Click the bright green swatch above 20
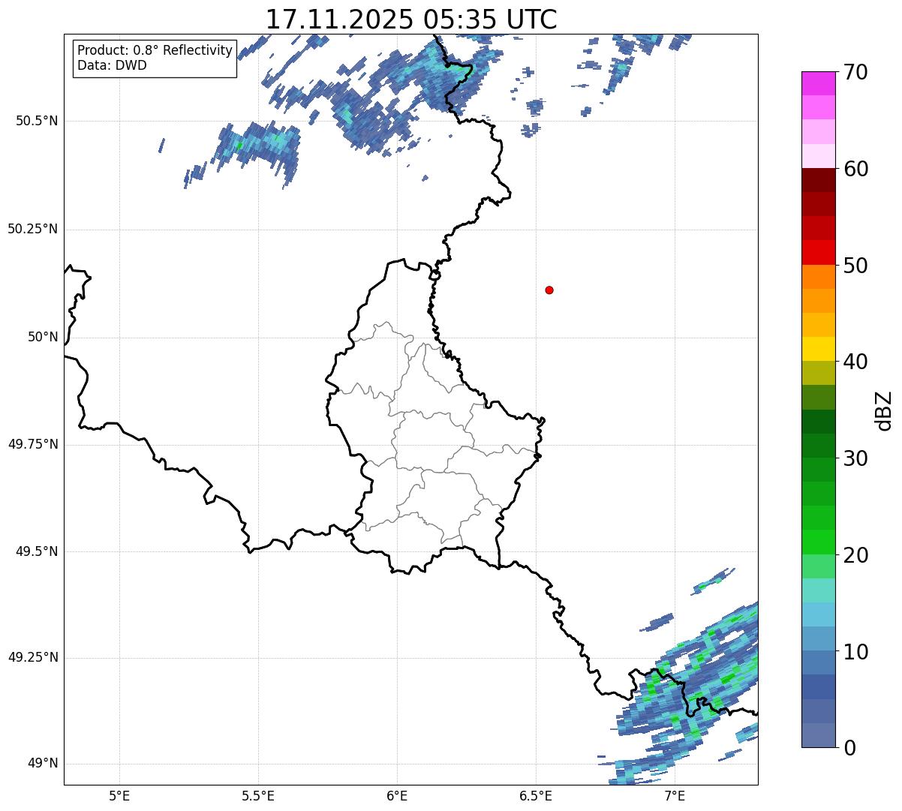The image size is (902, 811). (819, 542)
